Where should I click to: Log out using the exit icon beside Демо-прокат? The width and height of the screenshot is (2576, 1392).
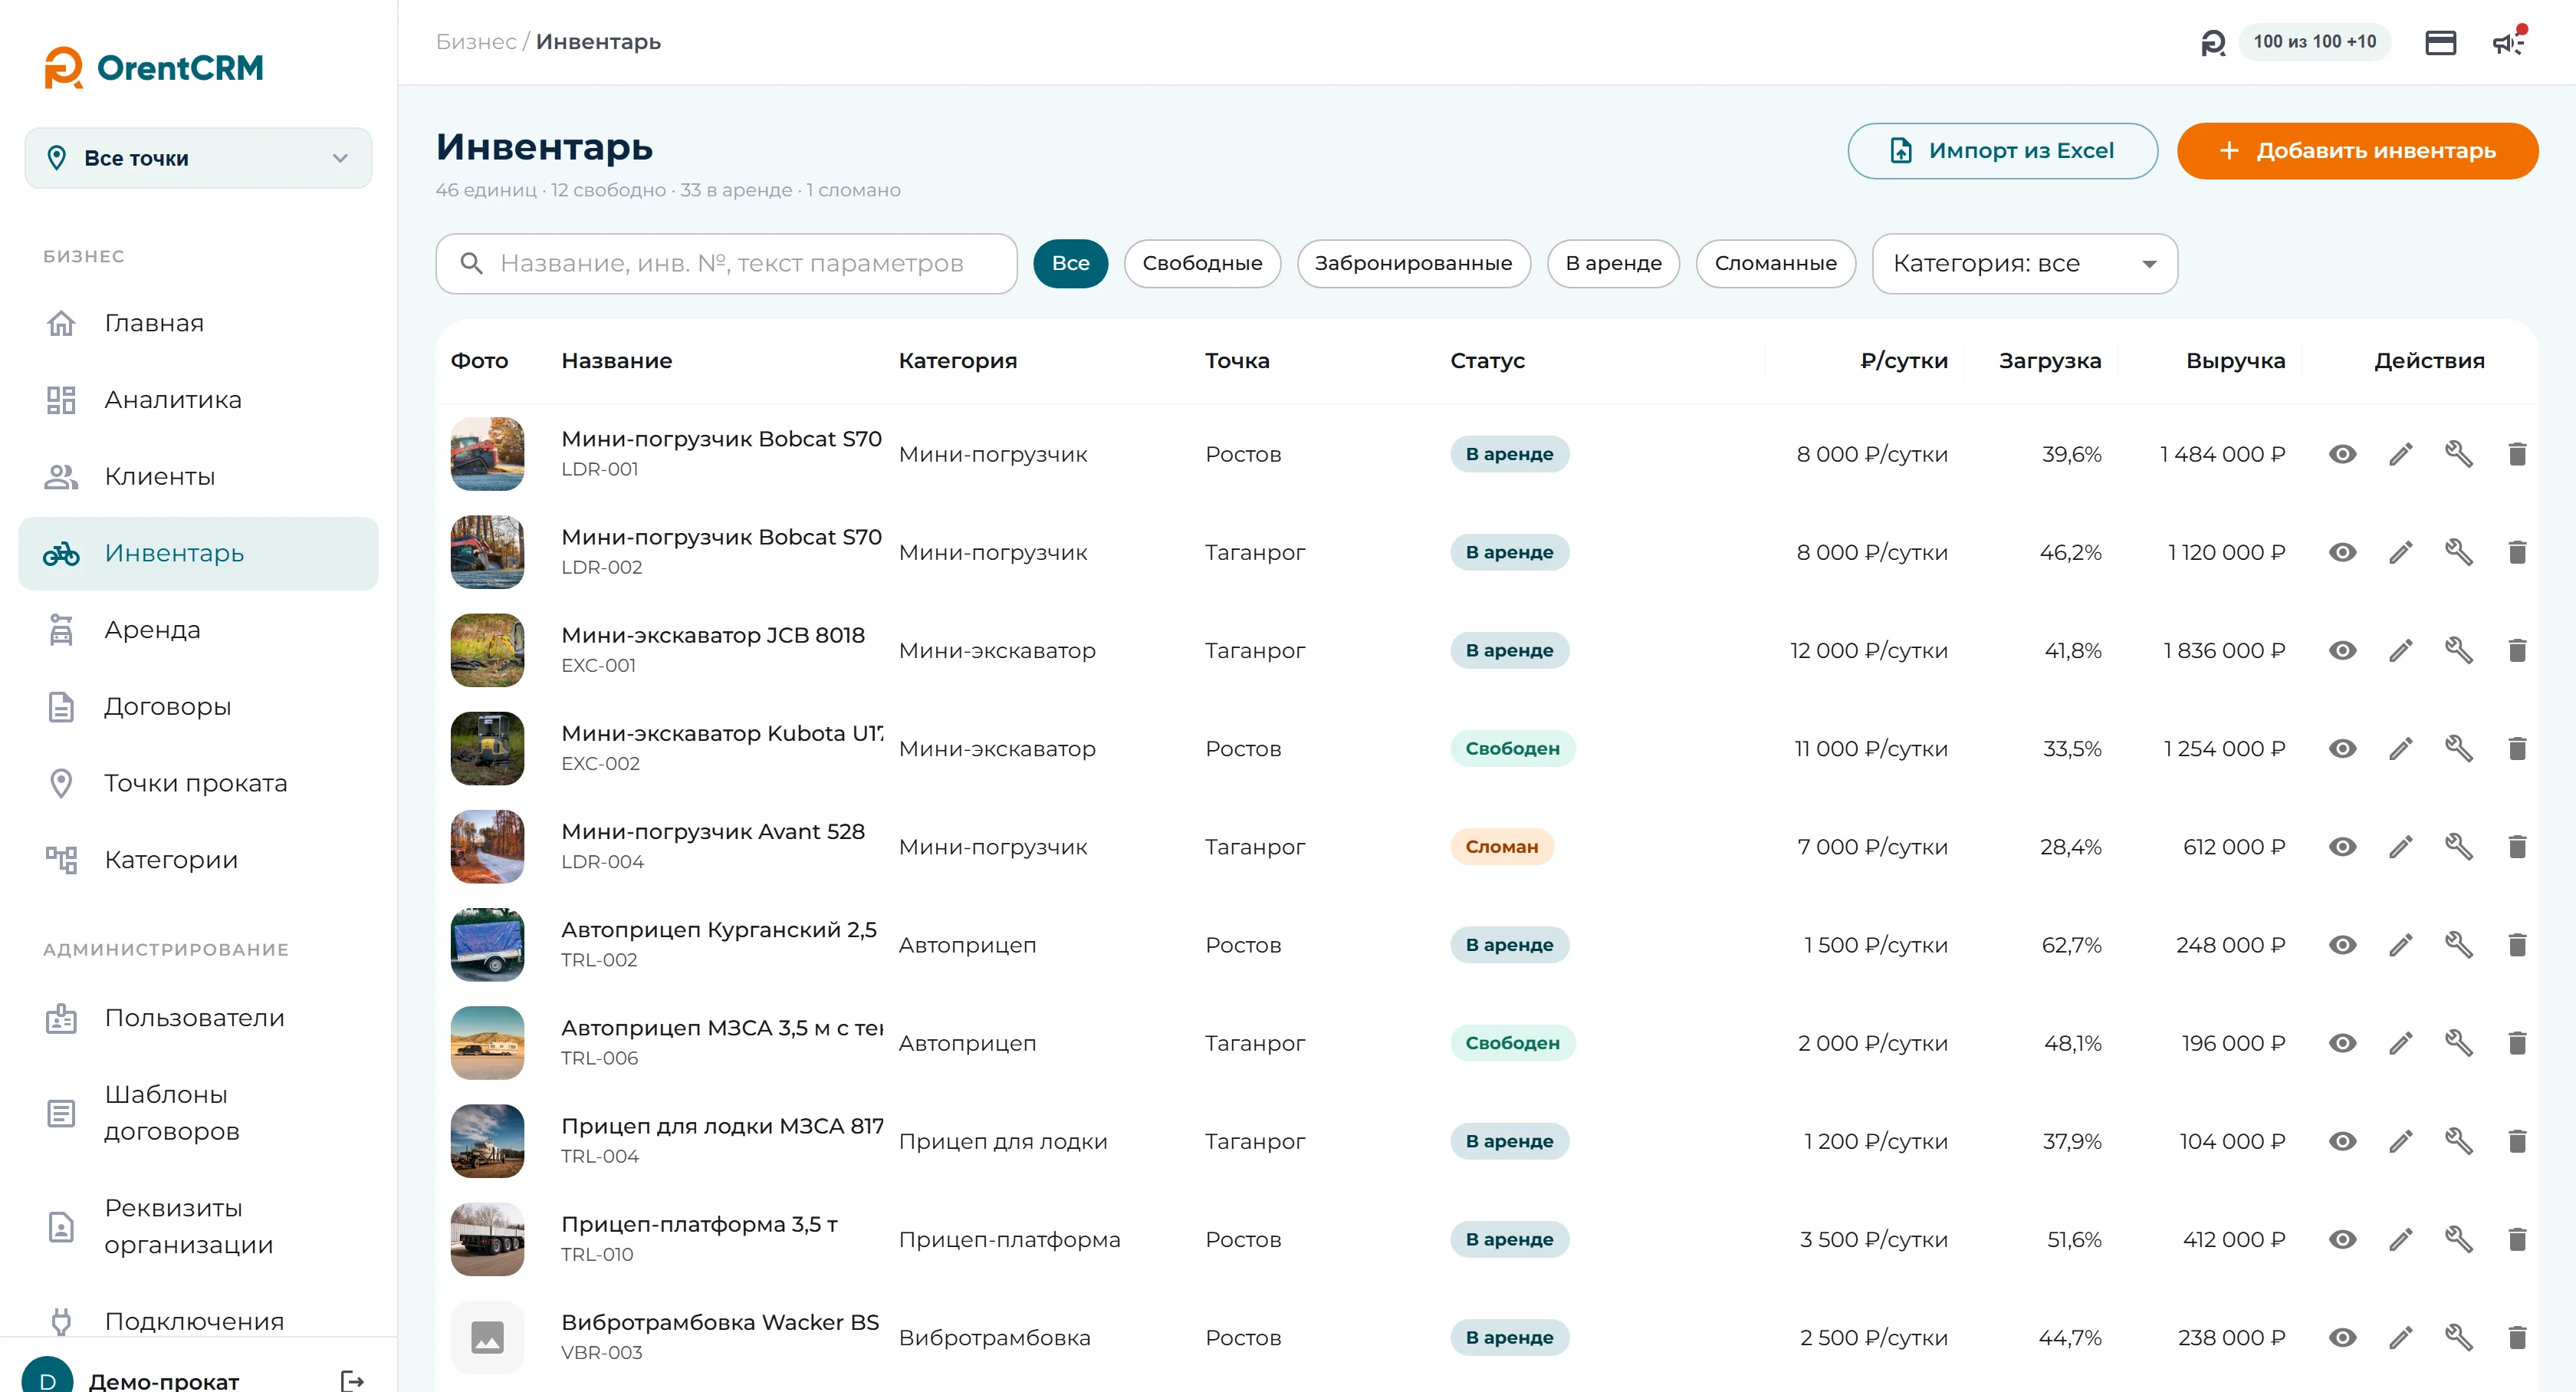(352, 1380)
